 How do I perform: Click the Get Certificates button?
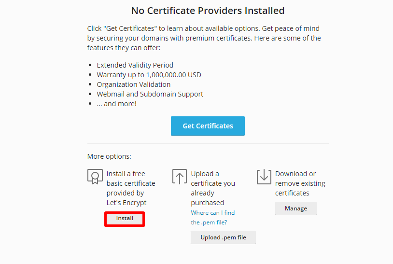208,126
